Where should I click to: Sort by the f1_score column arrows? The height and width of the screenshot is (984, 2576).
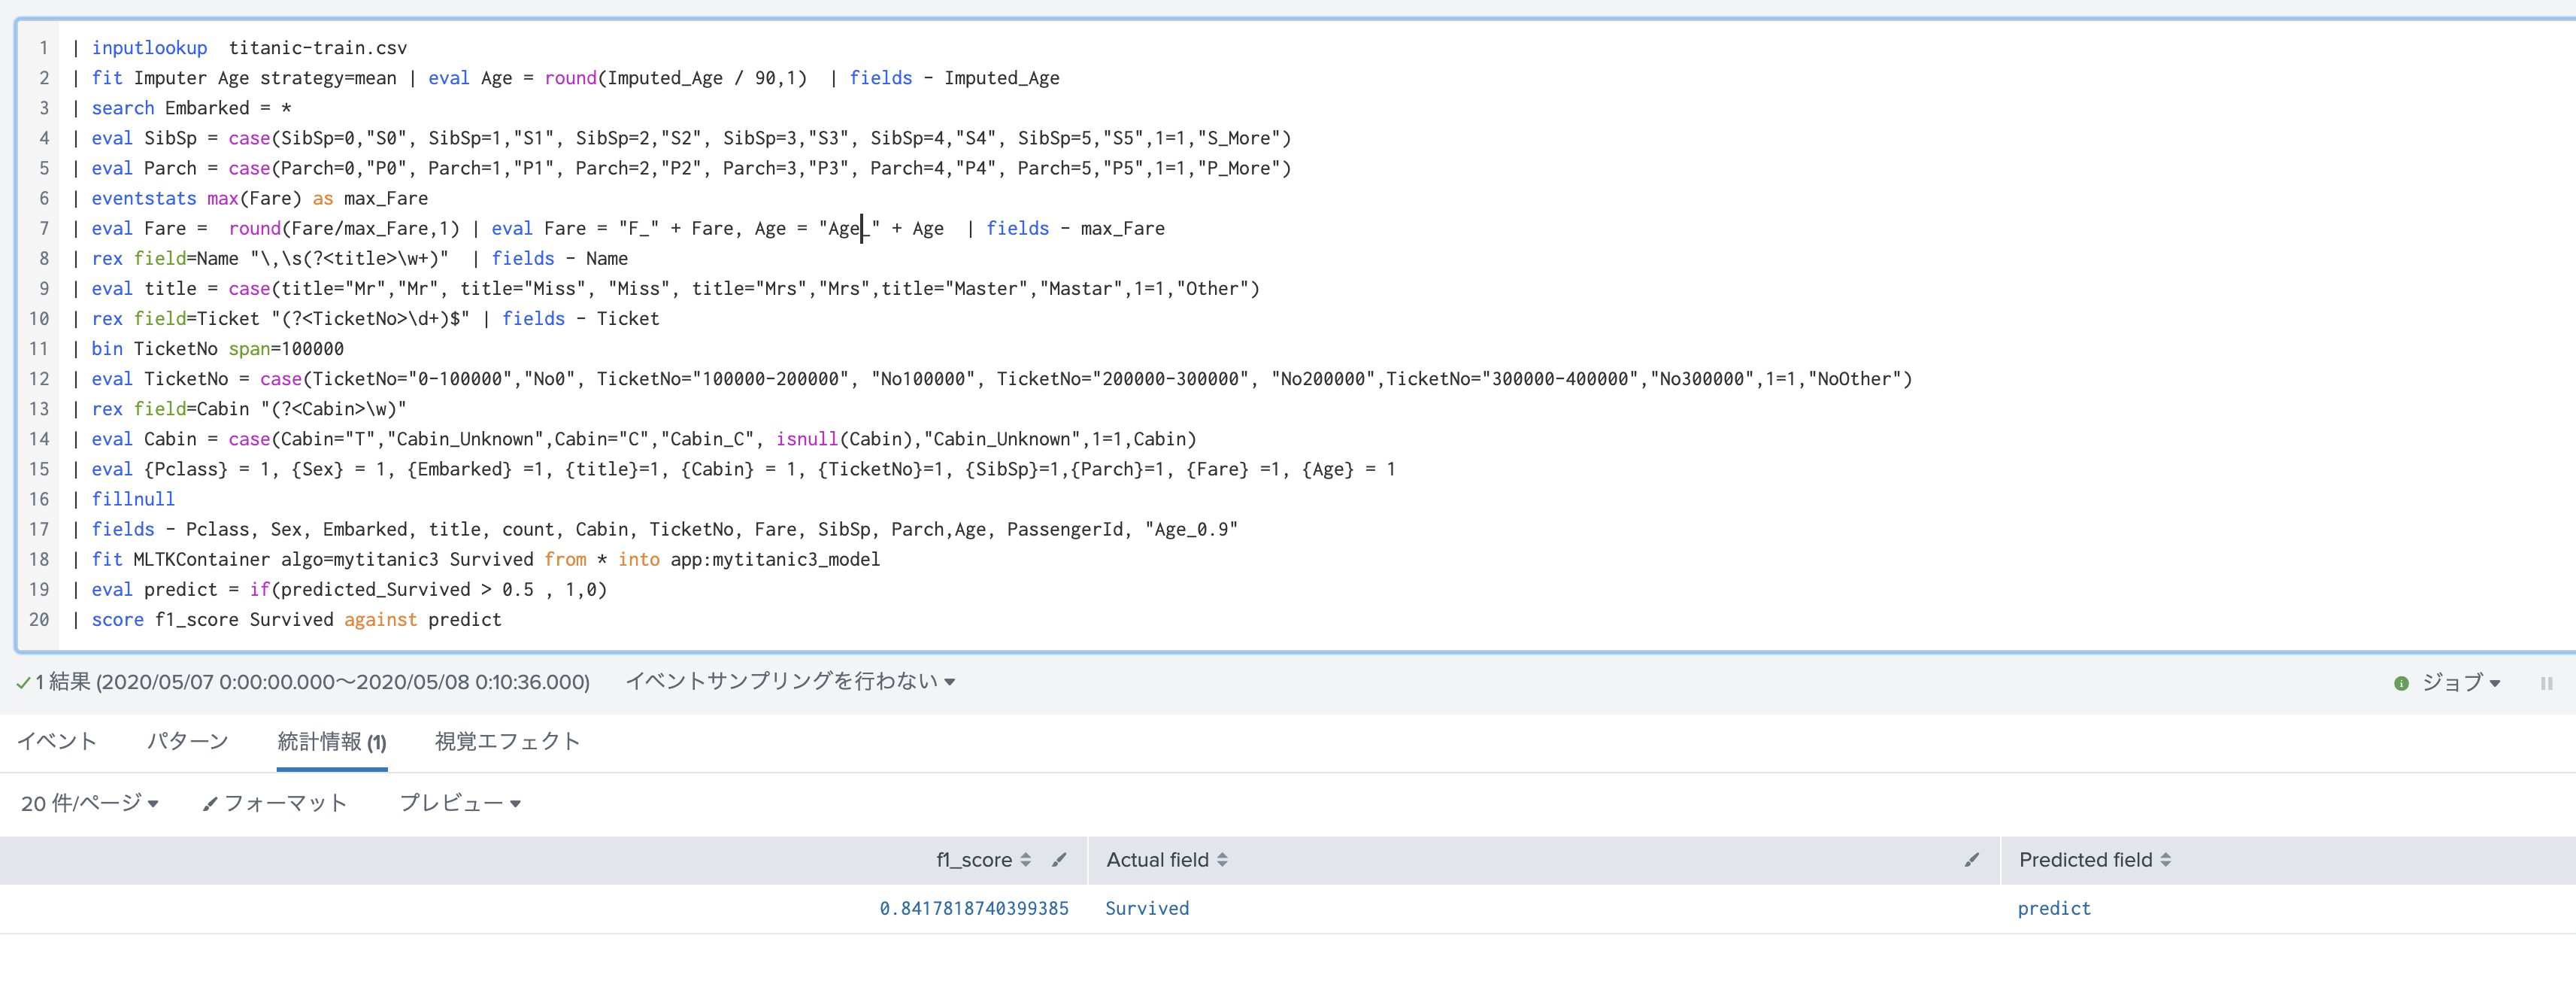[x=1025, y=860]
